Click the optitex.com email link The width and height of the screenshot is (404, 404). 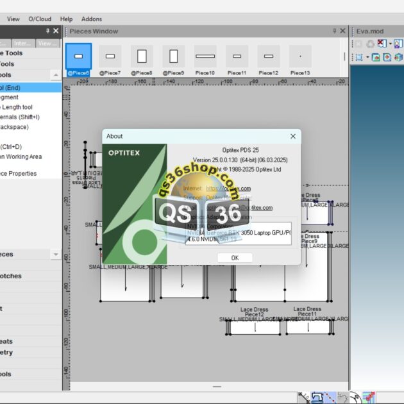[x=240, y=208]
